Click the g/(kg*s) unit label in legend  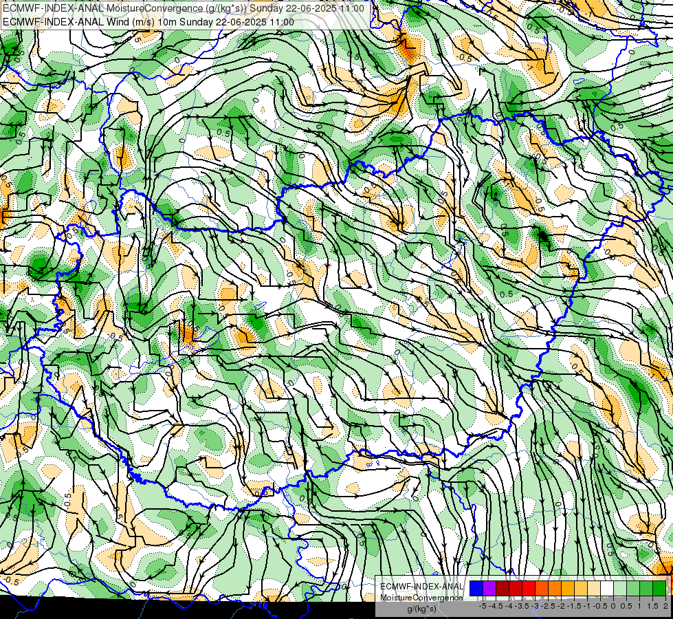421,609
